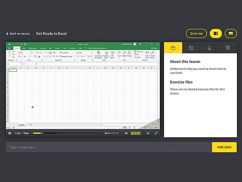
Task: Pause the lesson video
Action: coord(10,133)
